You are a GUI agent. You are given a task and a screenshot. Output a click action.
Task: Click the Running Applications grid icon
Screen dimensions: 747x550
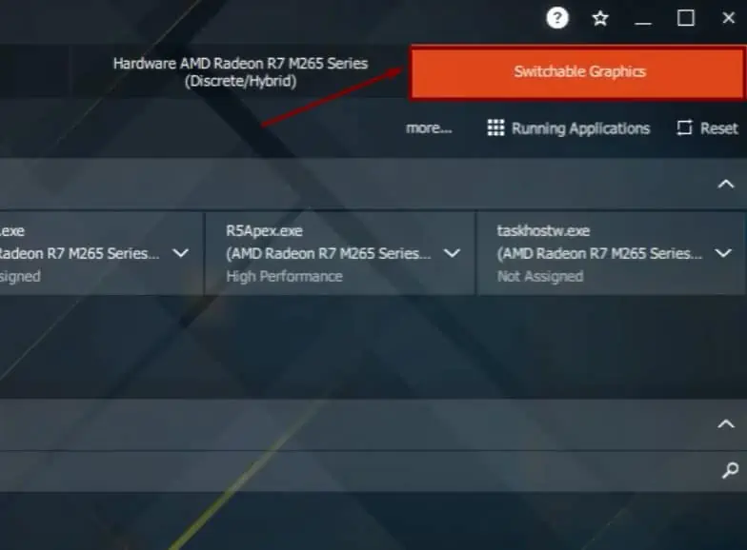click(495, 128)
